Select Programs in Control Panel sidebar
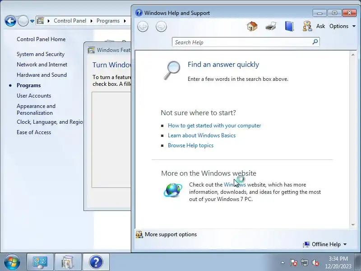Screen dimensions: 361x271 (29, 85)
